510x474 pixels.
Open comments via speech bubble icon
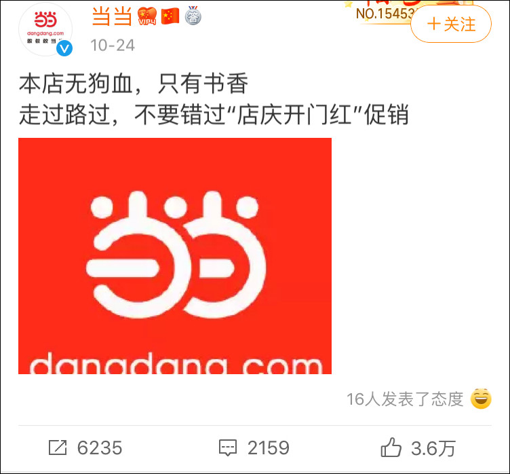coord(228,448)
